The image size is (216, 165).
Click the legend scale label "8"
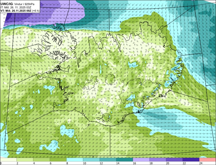[67, 163]
